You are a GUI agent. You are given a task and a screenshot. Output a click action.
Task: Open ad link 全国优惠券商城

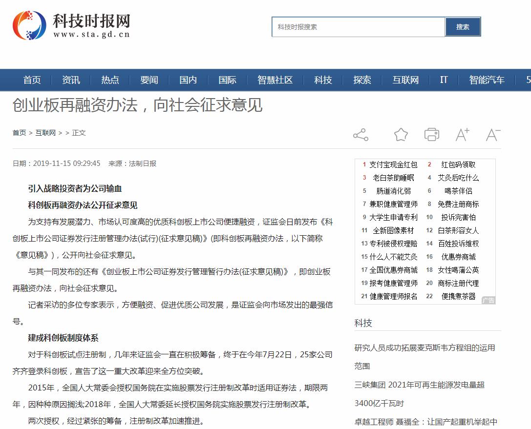click(x=393, y=270)
